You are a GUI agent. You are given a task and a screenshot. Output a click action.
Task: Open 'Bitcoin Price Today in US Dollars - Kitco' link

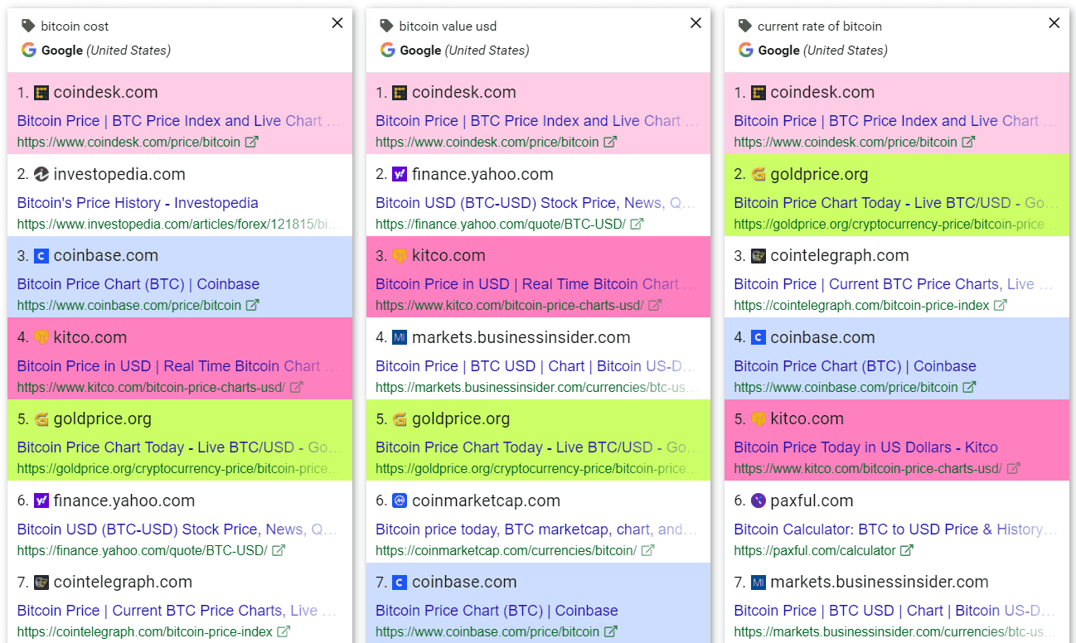[865, 447]
